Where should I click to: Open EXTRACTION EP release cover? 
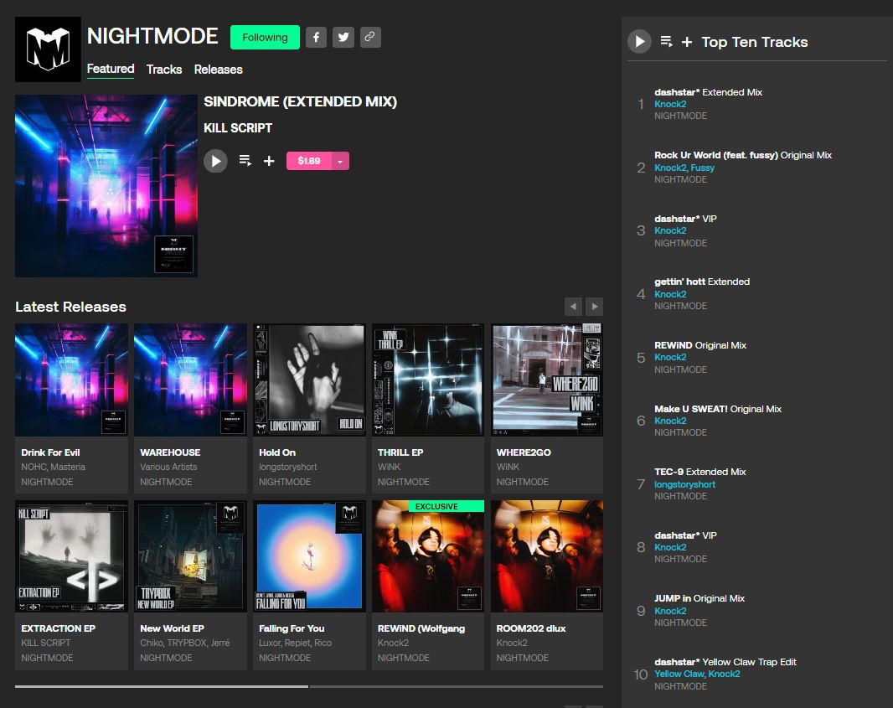point(72,556)
